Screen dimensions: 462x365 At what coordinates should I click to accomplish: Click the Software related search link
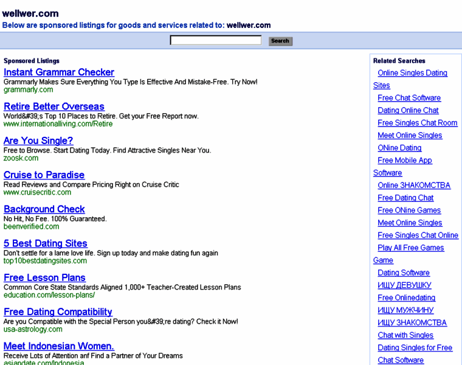coord(387,173)
